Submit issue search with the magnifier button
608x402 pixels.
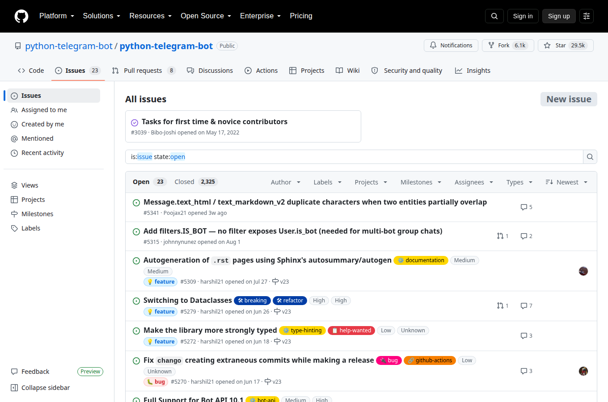[590, 157]
